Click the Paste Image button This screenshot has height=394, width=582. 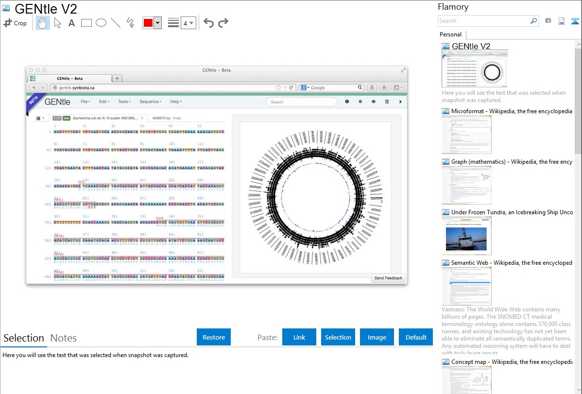point(377,337)
